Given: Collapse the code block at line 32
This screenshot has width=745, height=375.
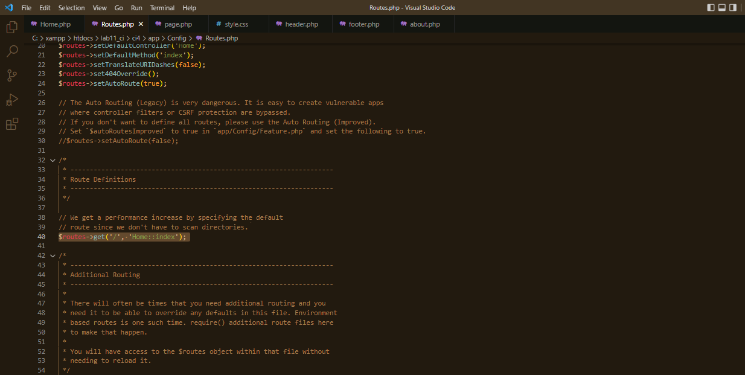Looking at the screenshot, I should pyautogui.click(x=52, y=159).
